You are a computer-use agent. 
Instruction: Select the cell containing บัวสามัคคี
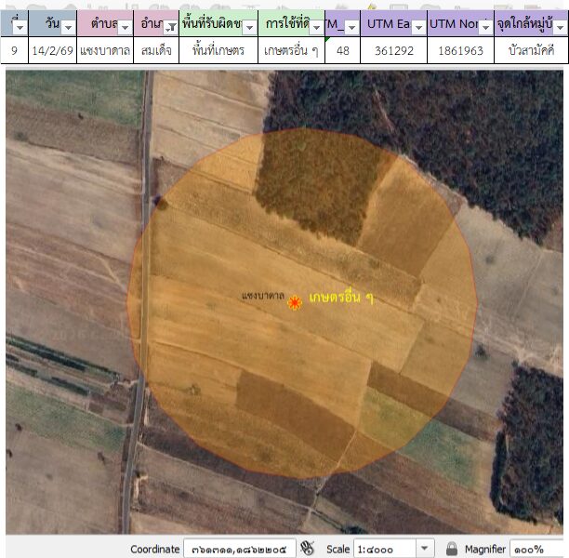tap(531, 51)
